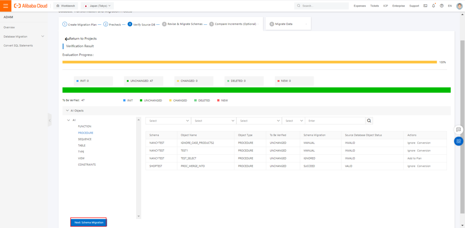
Task: Select CONSTRAINTS in object tree
Action: pos(87,165)
